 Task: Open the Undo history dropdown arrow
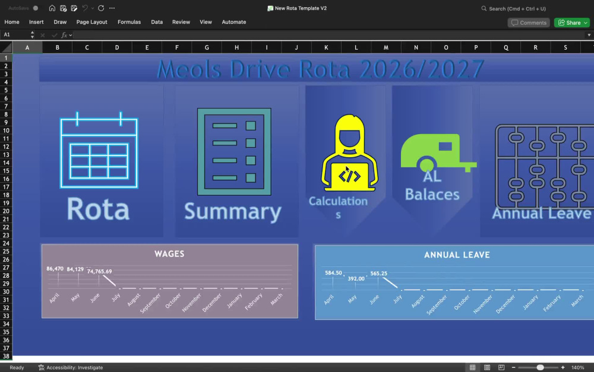93,8
